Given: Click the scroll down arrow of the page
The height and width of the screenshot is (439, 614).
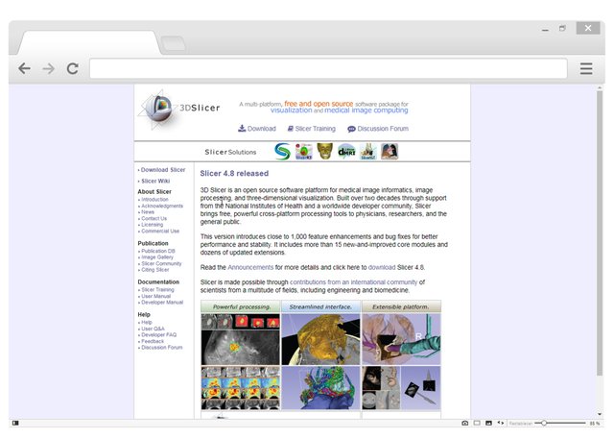Looking at the screenshot, I should point(600,414).
